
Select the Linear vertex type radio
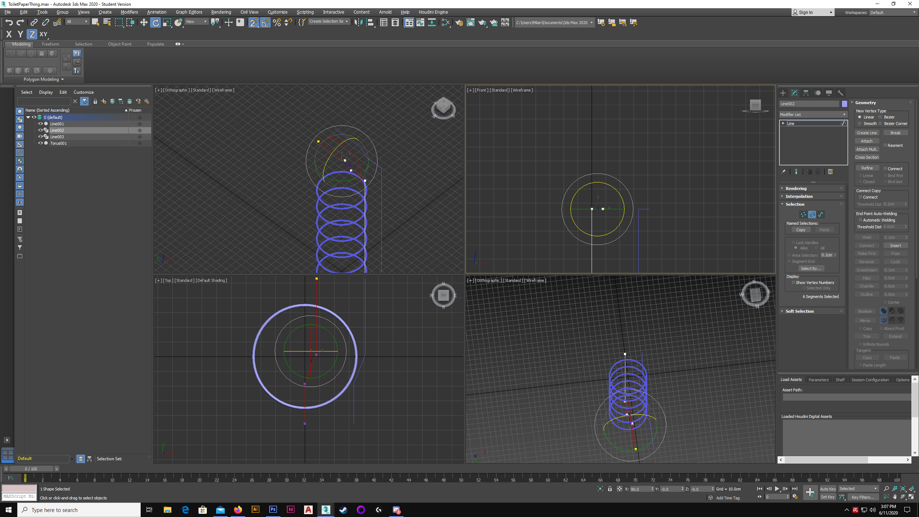tap(859, 117)
